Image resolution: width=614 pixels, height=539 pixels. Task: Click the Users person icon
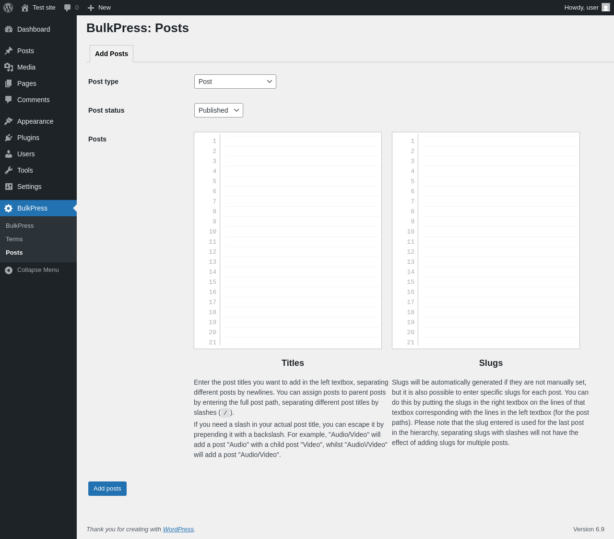coord(9,154)
